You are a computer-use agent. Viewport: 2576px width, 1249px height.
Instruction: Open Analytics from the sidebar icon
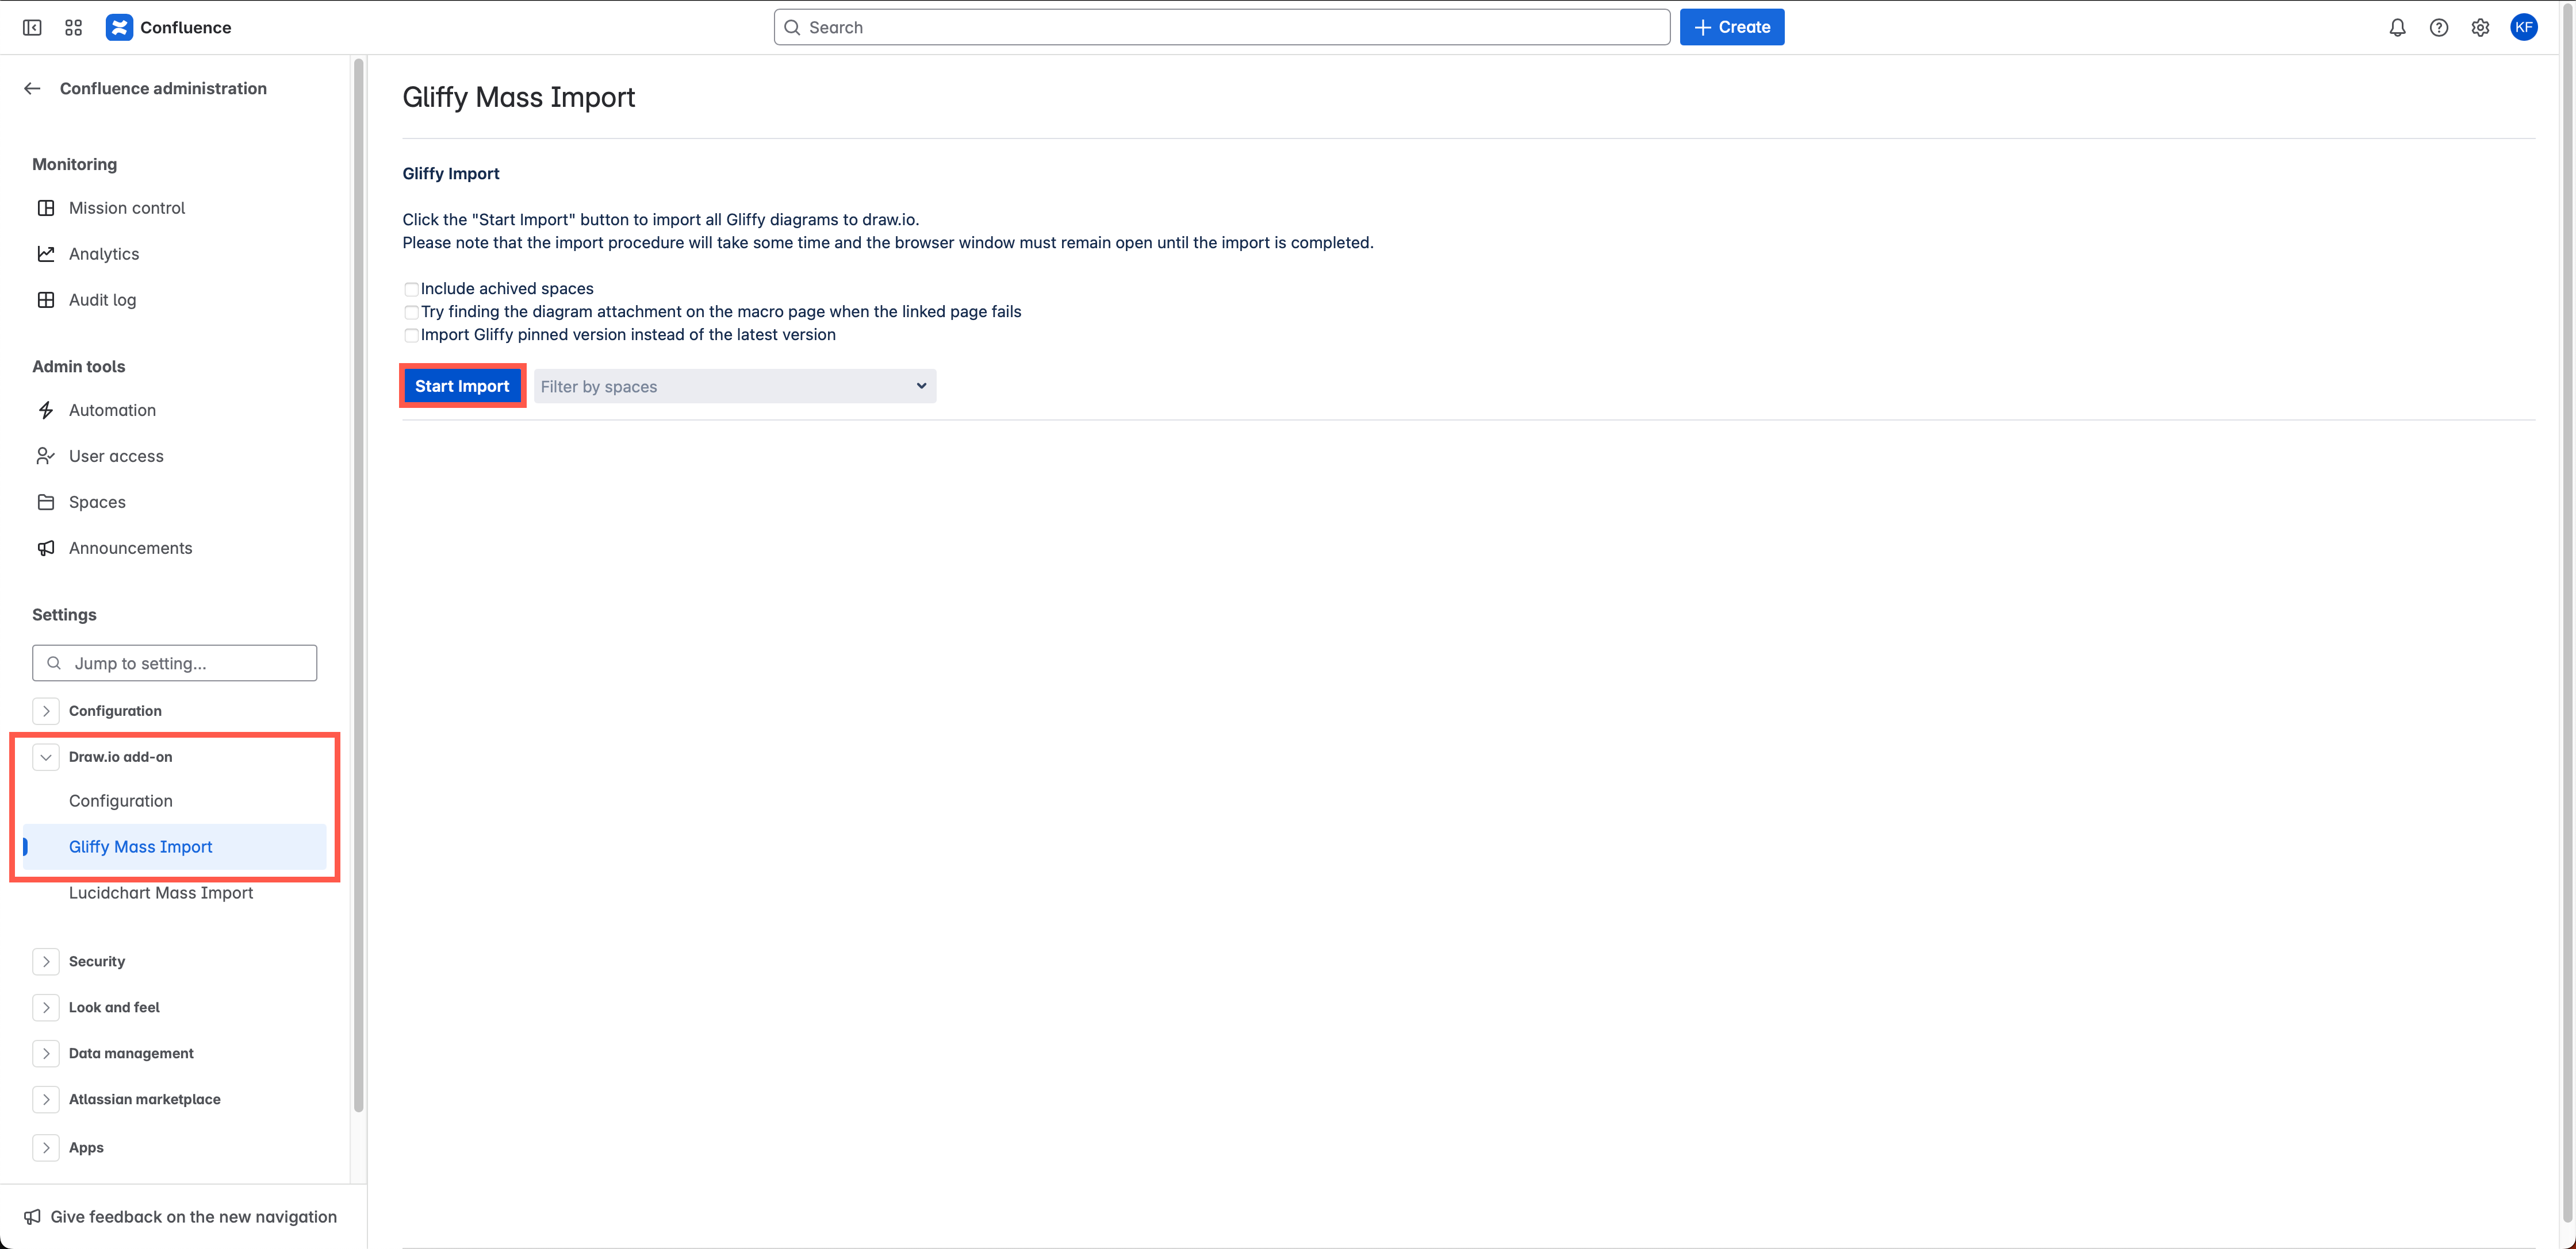46,254
